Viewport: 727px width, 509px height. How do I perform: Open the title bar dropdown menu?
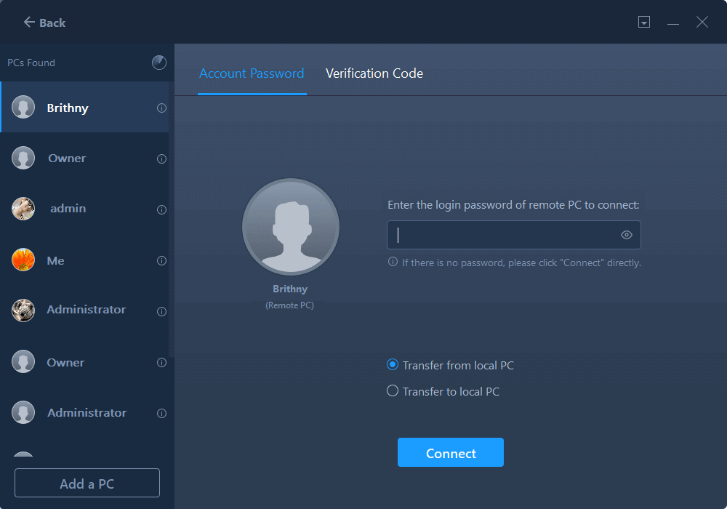click(643, 23)
